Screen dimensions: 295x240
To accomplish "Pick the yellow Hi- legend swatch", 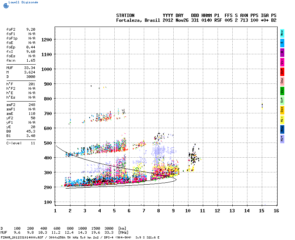I will 282,120.
